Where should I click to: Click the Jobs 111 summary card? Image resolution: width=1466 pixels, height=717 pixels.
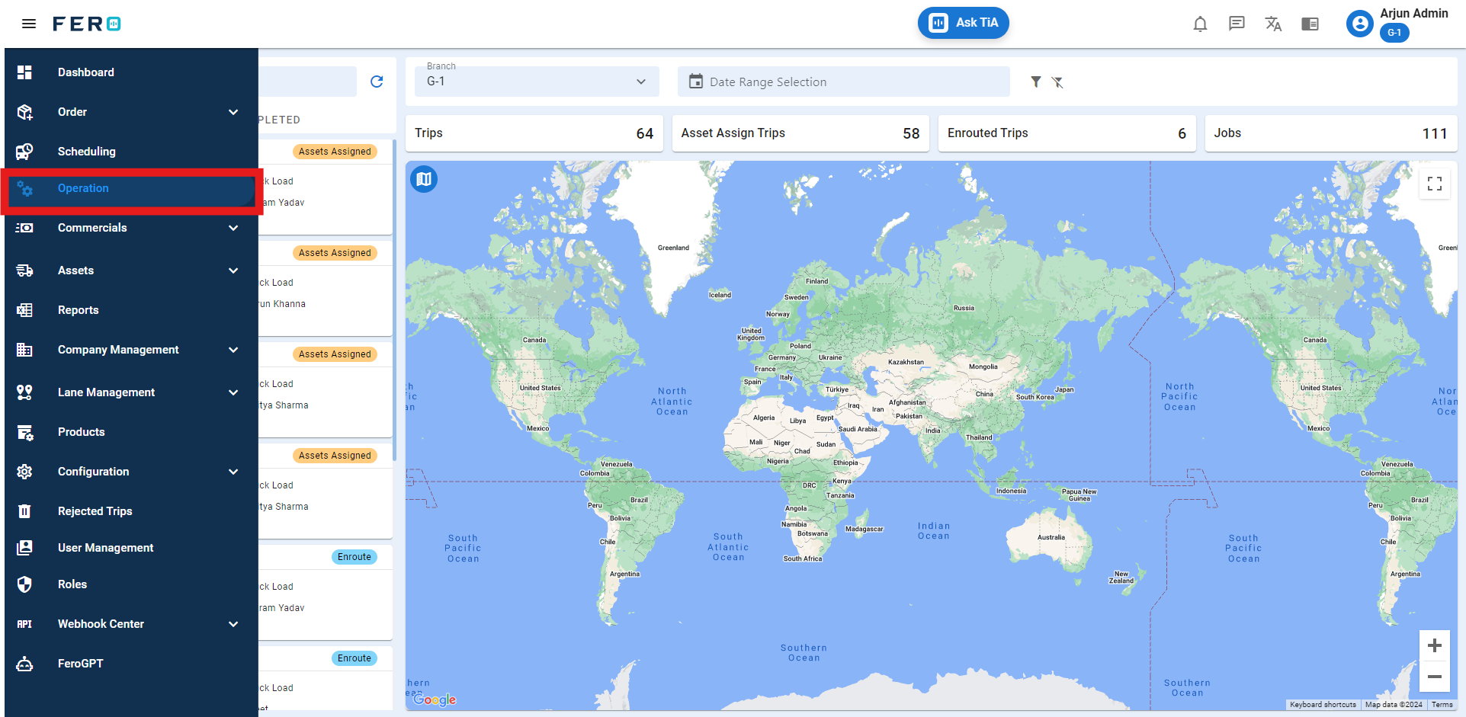(x=1331, y=133)
